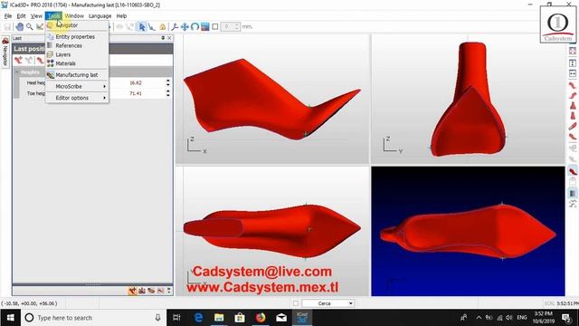579x326 pixels.
Task: Click the highlighted striped panel icon in right sidebar
Action: [x=573, y=193]
